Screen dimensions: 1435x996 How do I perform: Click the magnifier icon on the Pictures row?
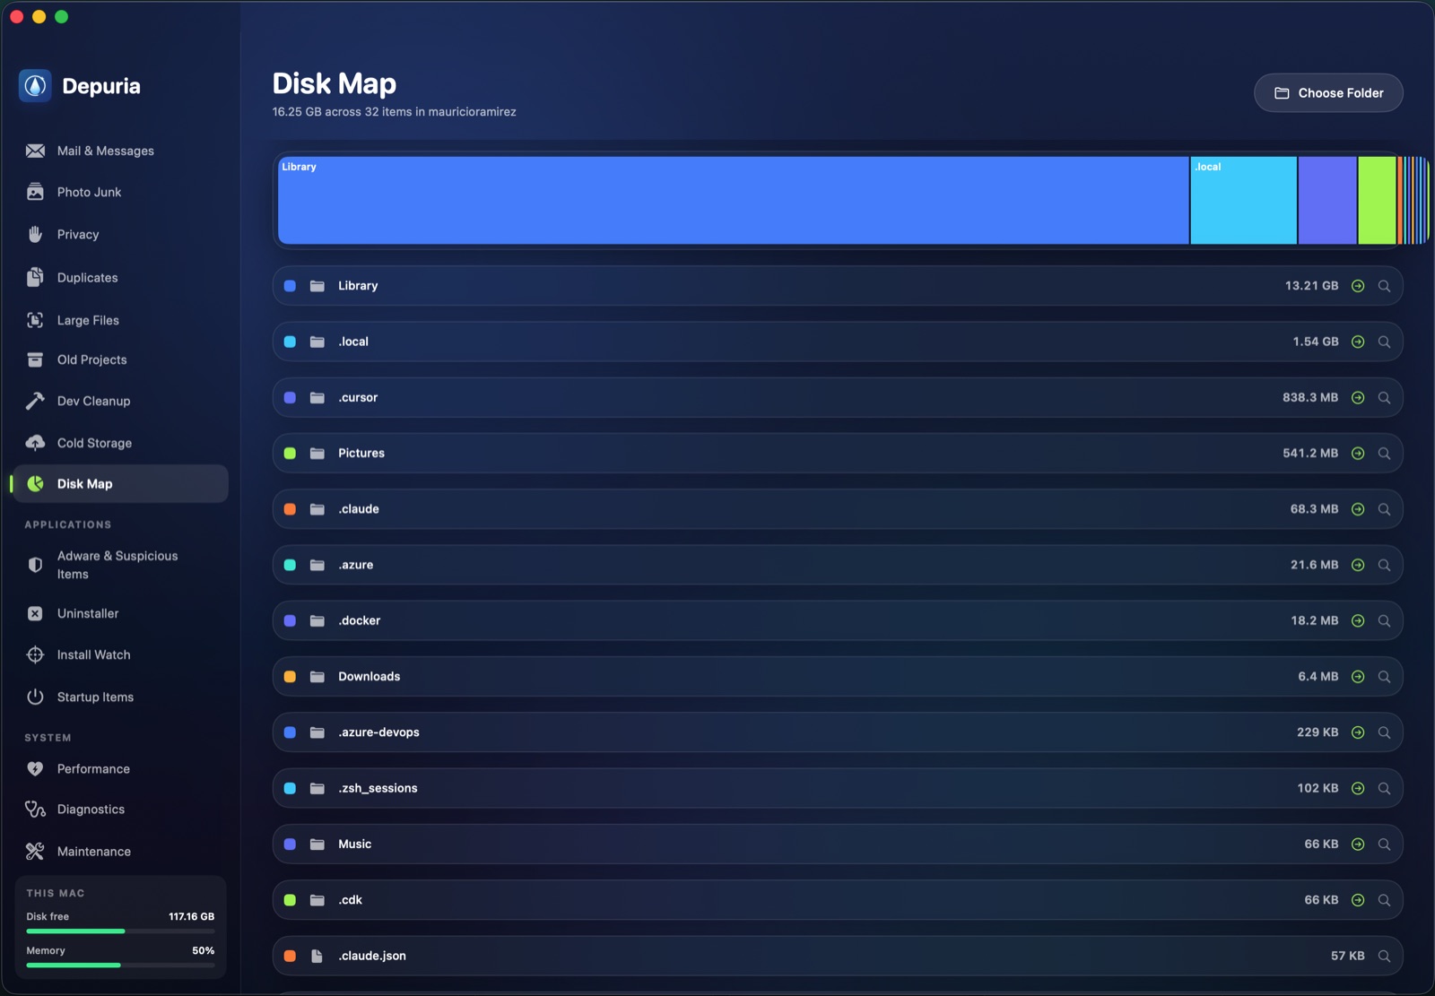pos(1384,454)
